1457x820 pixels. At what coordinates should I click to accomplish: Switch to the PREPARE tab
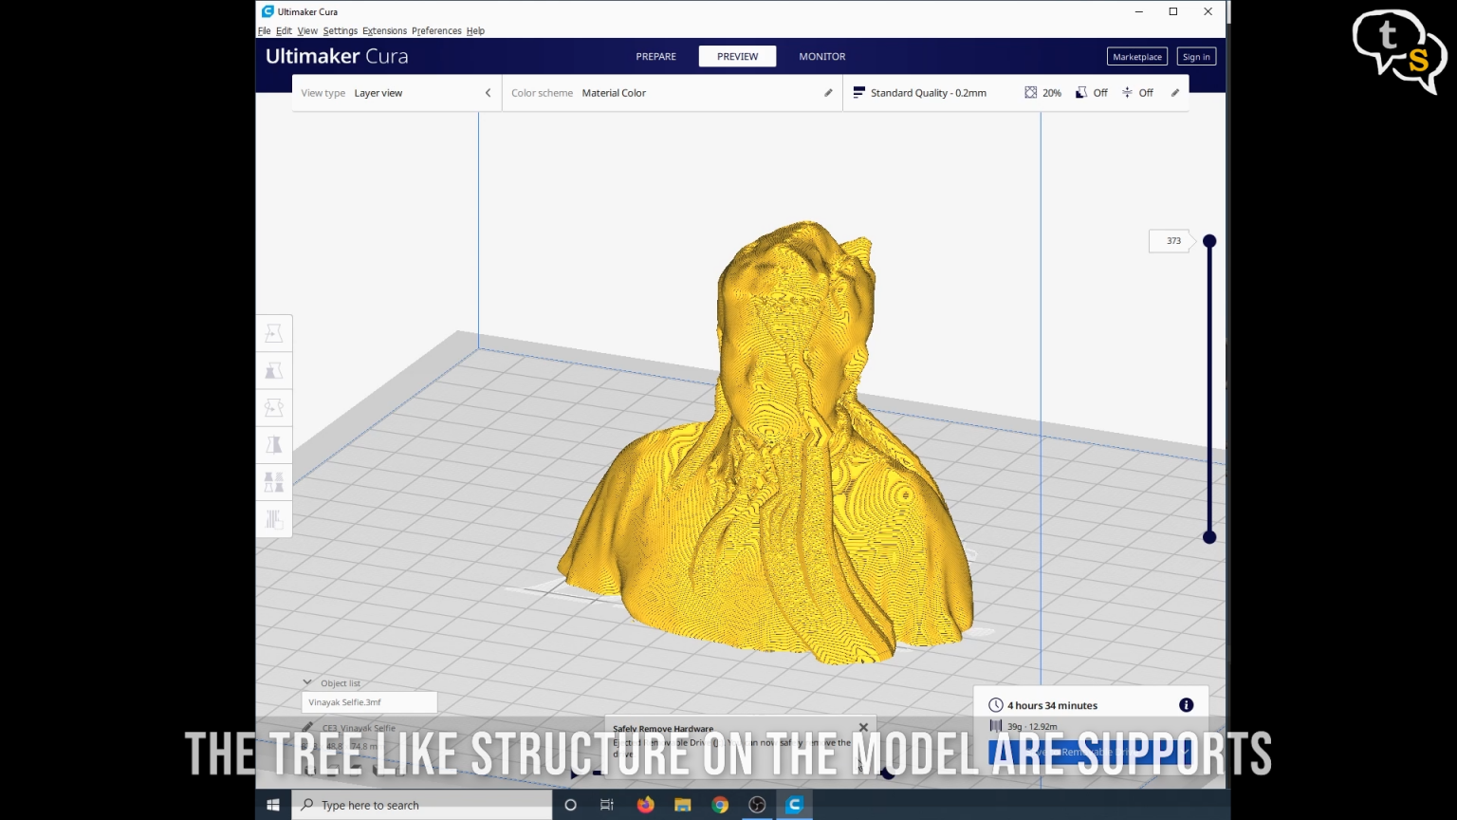[655, 56]
